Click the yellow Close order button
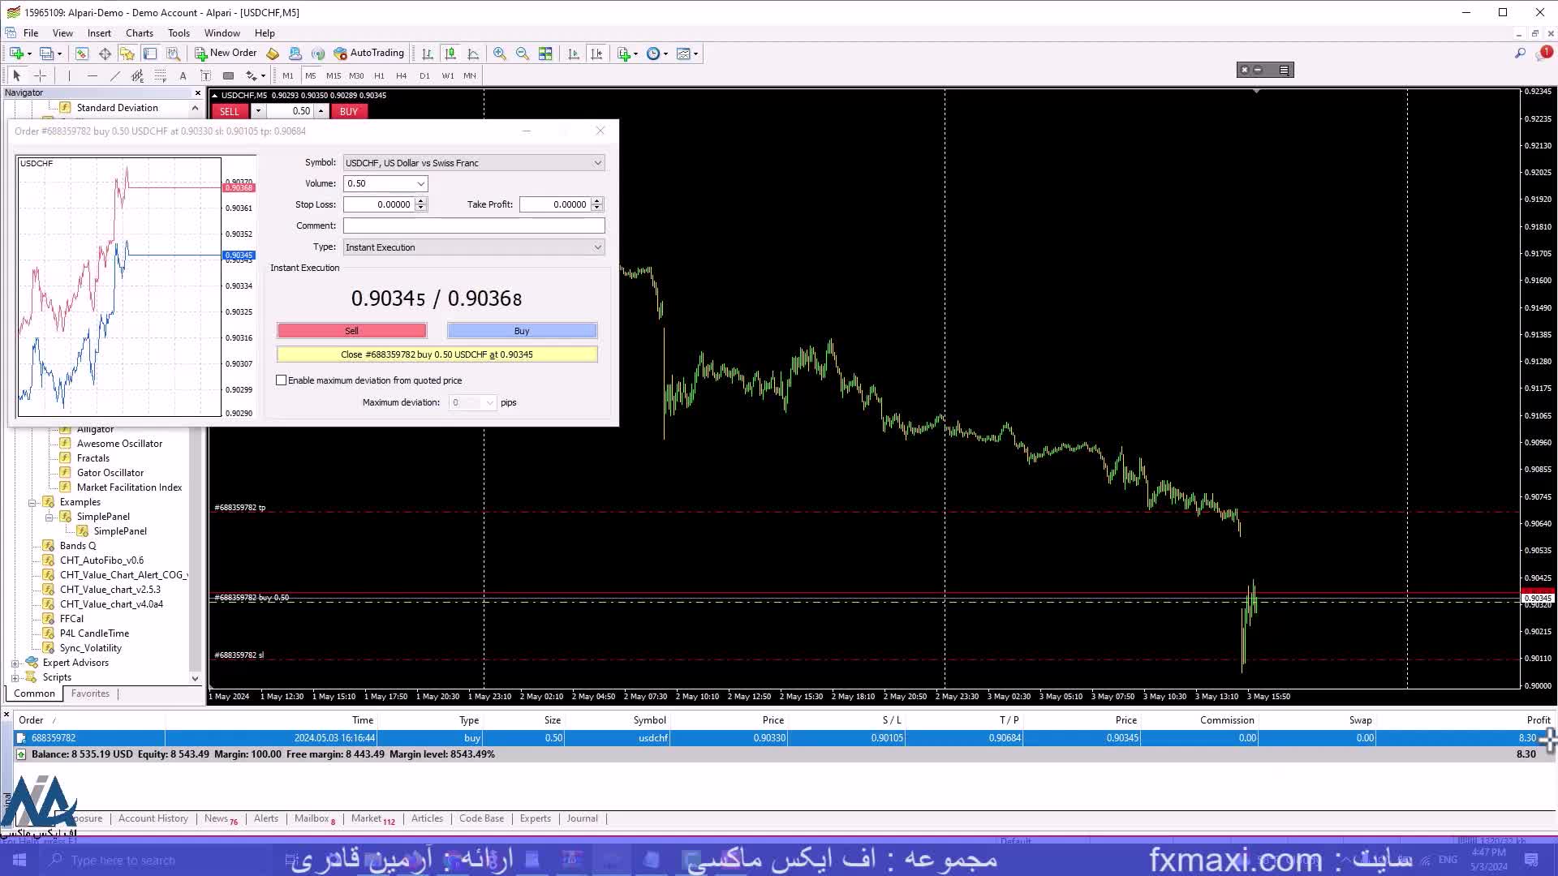1558x876 pixels. tap(437, 354)
